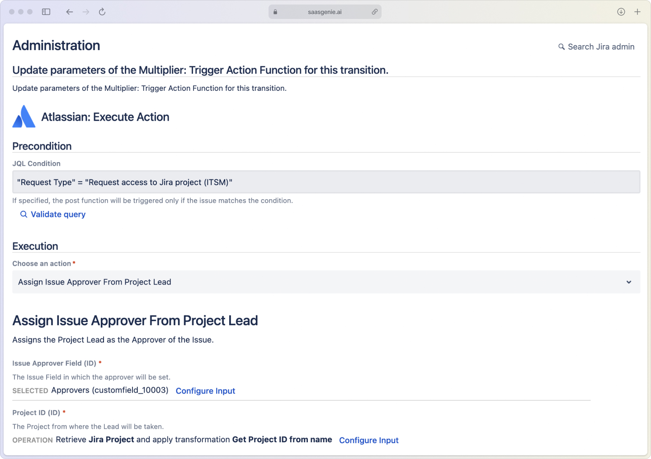The image size is (651, 459).
Task: Click the Validate query link
Action: click(x=58, y=214)
